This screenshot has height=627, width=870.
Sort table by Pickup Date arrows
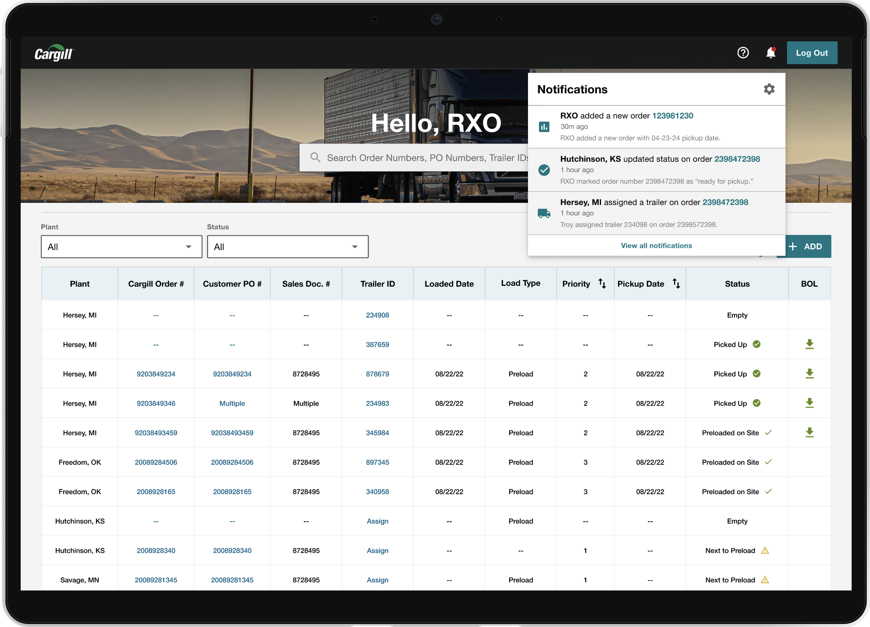[x=676, y=283]
